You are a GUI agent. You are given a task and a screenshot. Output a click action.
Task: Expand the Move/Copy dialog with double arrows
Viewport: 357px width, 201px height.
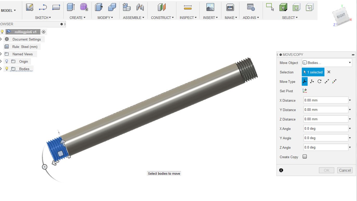tap(353, 55)
